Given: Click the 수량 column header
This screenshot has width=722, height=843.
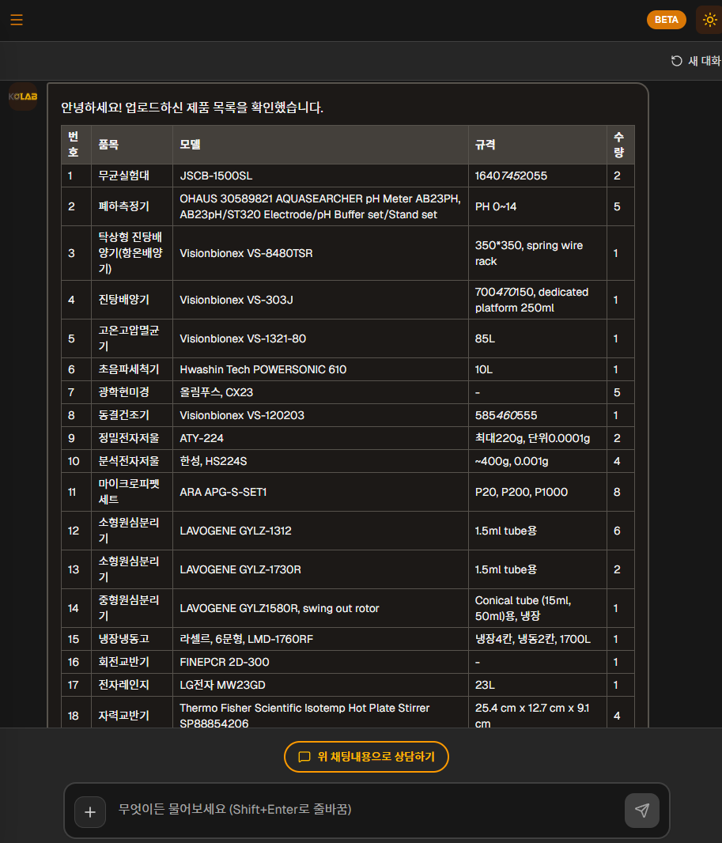Looking at the screenshot, I should [x=618, y=145].
